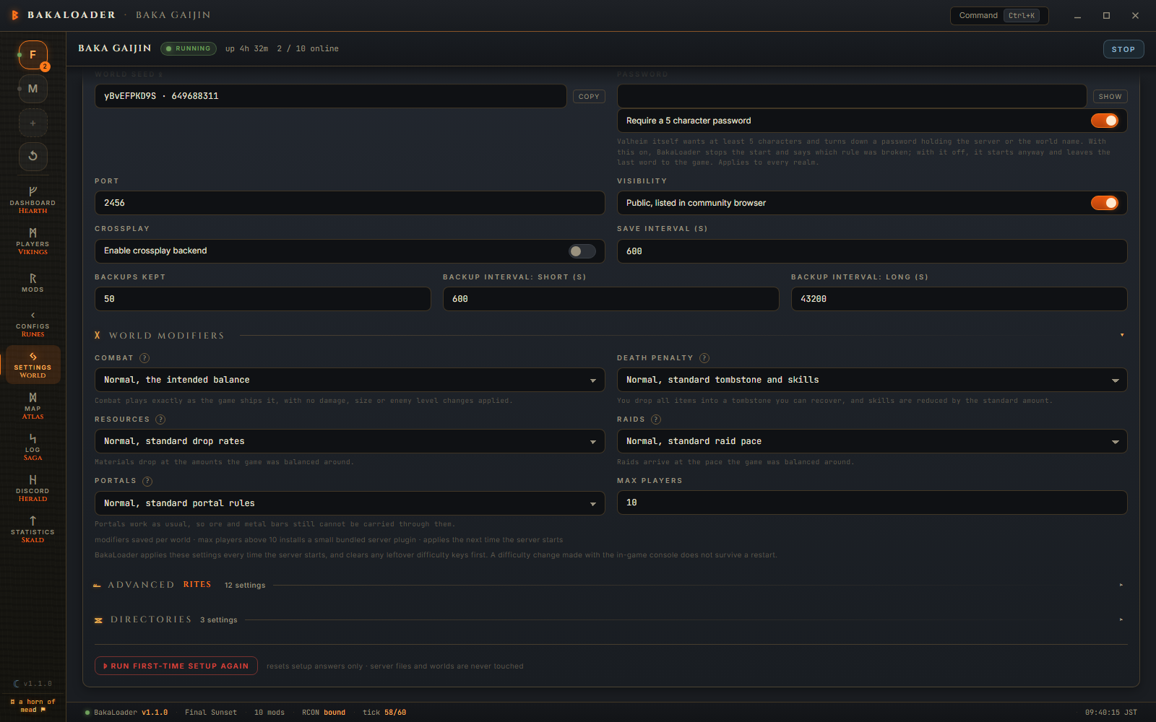Click 'BakaLoader v1.1.0' in the status bar
Image resolution: width=1156 pixels, height=722 pixels.
pos(126,713)
